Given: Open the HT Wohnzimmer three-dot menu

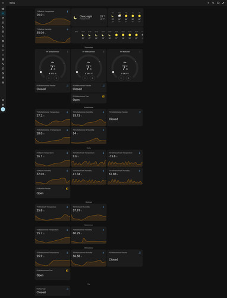Looking at the screenshot, I should (103, 52).
